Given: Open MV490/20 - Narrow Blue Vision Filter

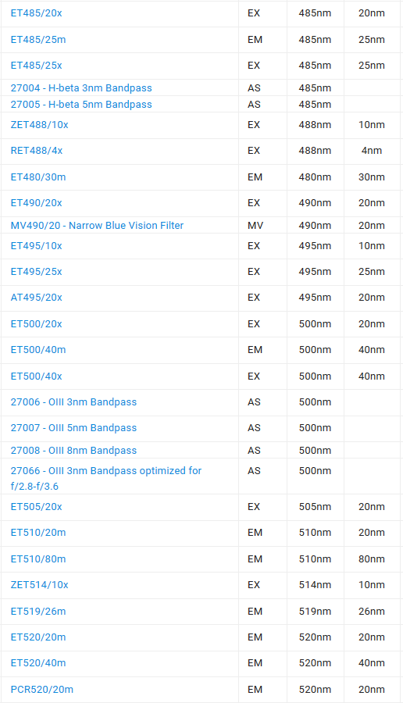Looking at the screenshot, I should [x=98, y=226].
